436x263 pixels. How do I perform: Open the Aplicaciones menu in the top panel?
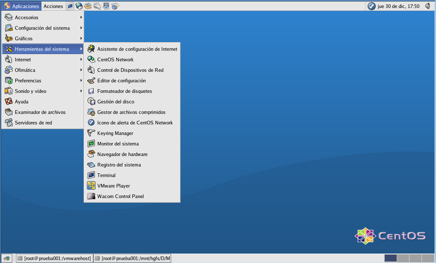pos(21,6)
